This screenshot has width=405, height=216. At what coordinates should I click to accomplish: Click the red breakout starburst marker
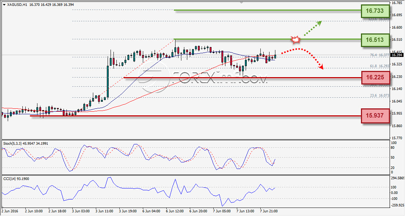[296, 40]
